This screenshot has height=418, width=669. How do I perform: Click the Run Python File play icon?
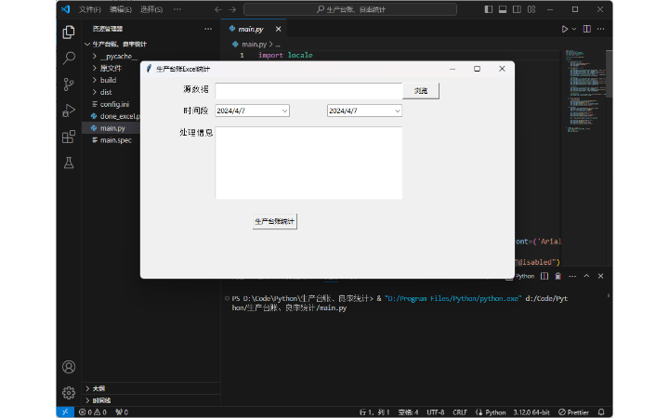tap(565, 29)
